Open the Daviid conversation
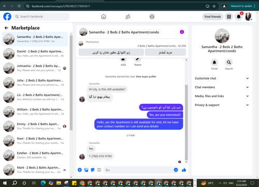The image size is (259, 187). 35,54
